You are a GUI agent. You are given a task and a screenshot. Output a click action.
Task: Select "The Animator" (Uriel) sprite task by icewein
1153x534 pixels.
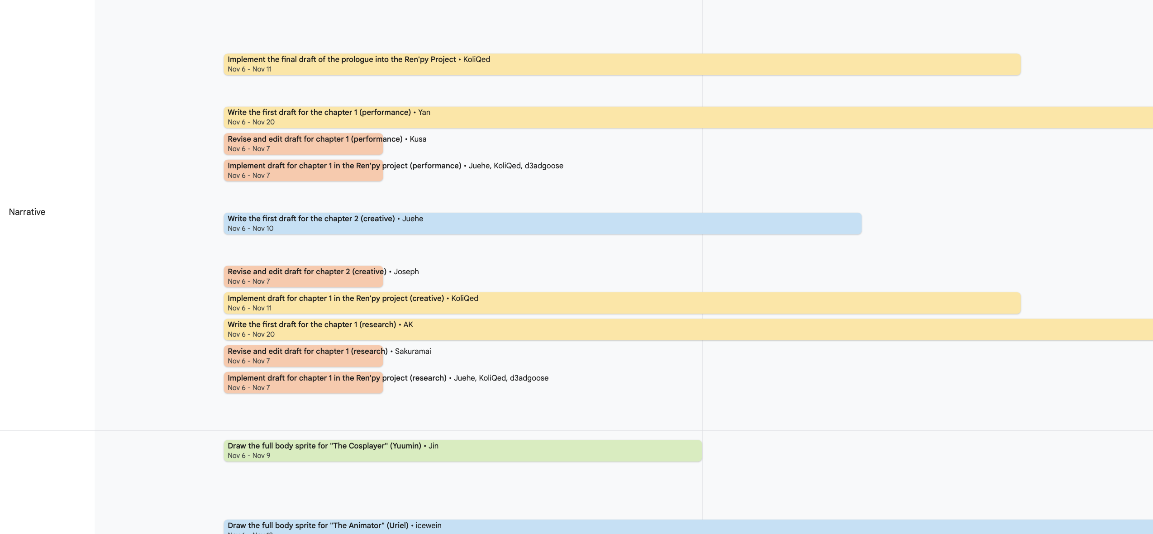coord(688,527)
